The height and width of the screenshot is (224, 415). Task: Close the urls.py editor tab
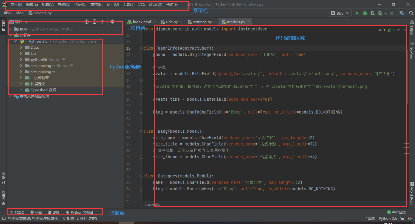tap(181, 22)
